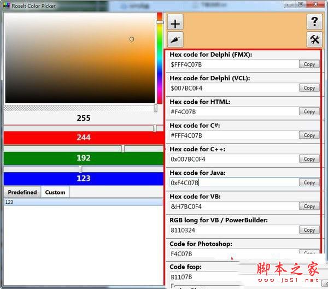Click the green channel slider handle
Viewport: 328px width, 289px height.
pyautogui.click(x=123, y=149)
